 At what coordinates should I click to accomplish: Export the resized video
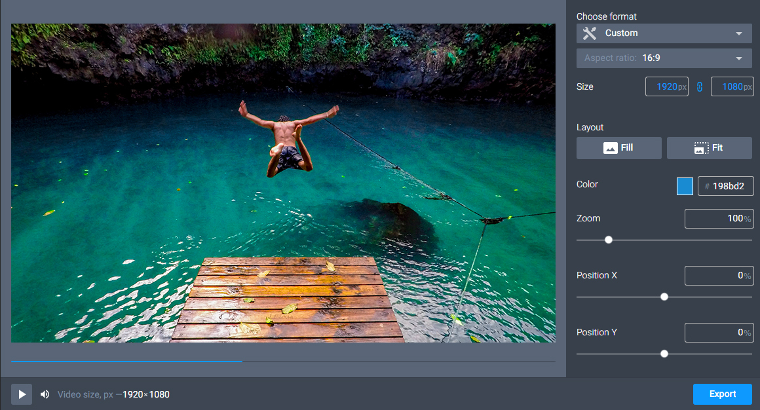pyautogui.click(x=722, y=394)
